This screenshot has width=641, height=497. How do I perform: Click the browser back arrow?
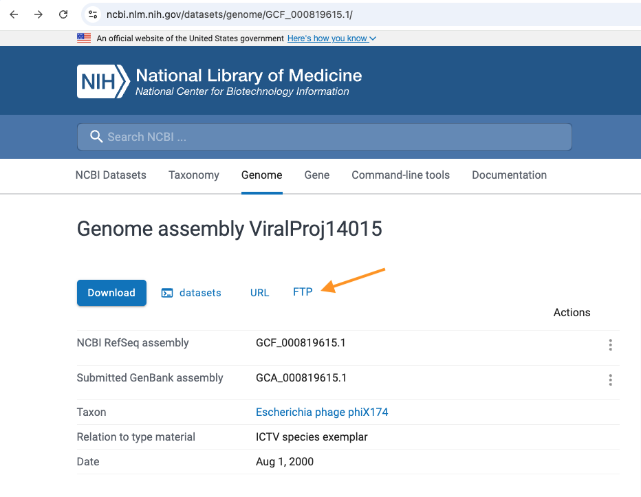tap(14, 14)
